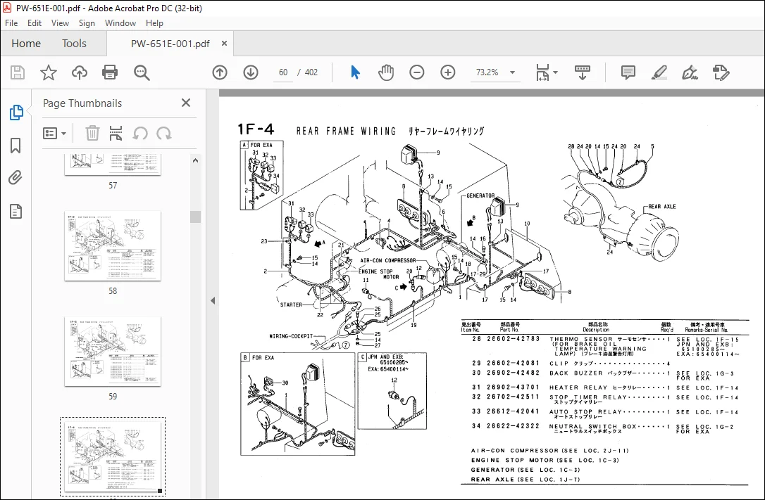Click the 402 total pages text
The image size is (765, 500).
[311, 72]
